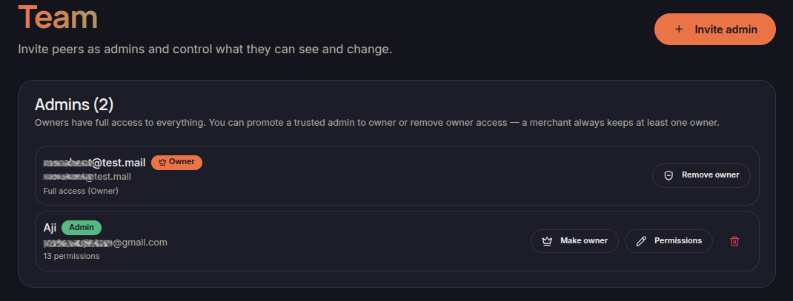Delete admin Aji with the red trash icon
Screen dimensions: 793x301
(734, 241)
